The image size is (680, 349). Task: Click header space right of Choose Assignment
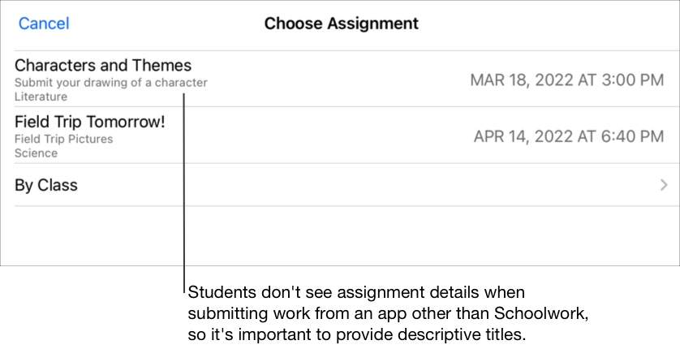[552, 24]
